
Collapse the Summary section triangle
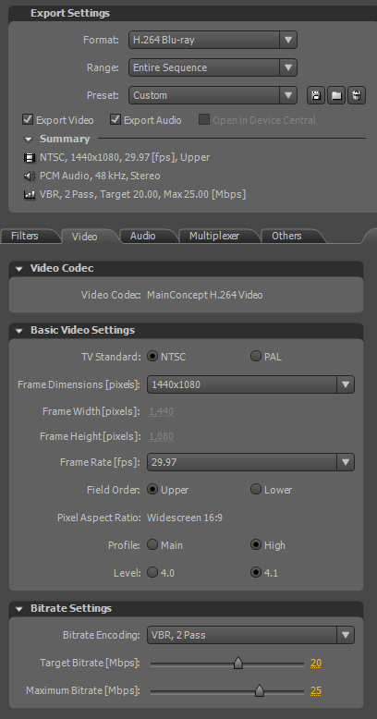(x=29, y=140)
